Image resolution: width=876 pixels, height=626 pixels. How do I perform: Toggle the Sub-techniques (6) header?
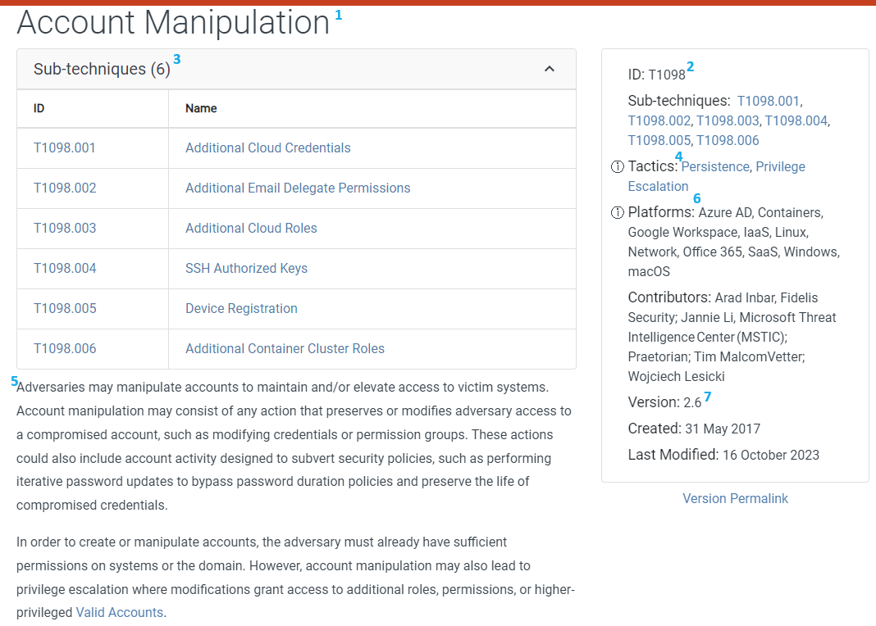[x=296, y=69]
